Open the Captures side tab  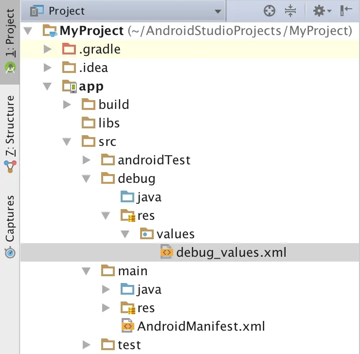tap(10, 226)
